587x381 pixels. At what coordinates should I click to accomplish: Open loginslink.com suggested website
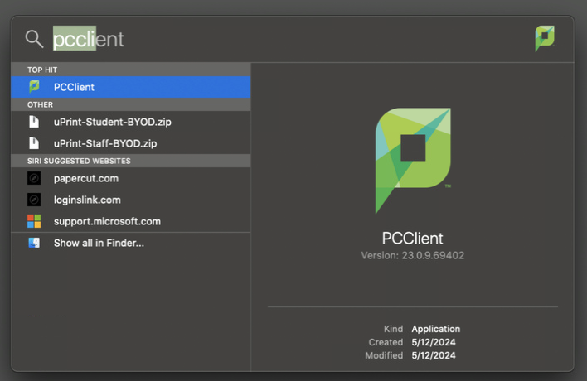131,200
